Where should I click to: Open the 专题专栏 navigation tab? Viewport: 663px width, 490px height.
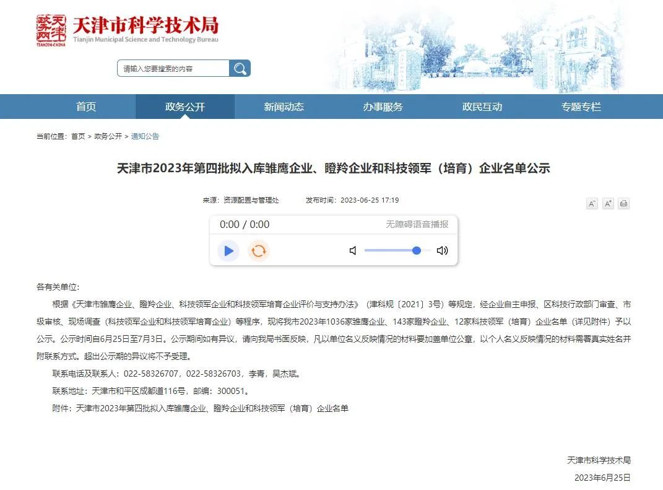pyautogui.click(x=581, y=107)
